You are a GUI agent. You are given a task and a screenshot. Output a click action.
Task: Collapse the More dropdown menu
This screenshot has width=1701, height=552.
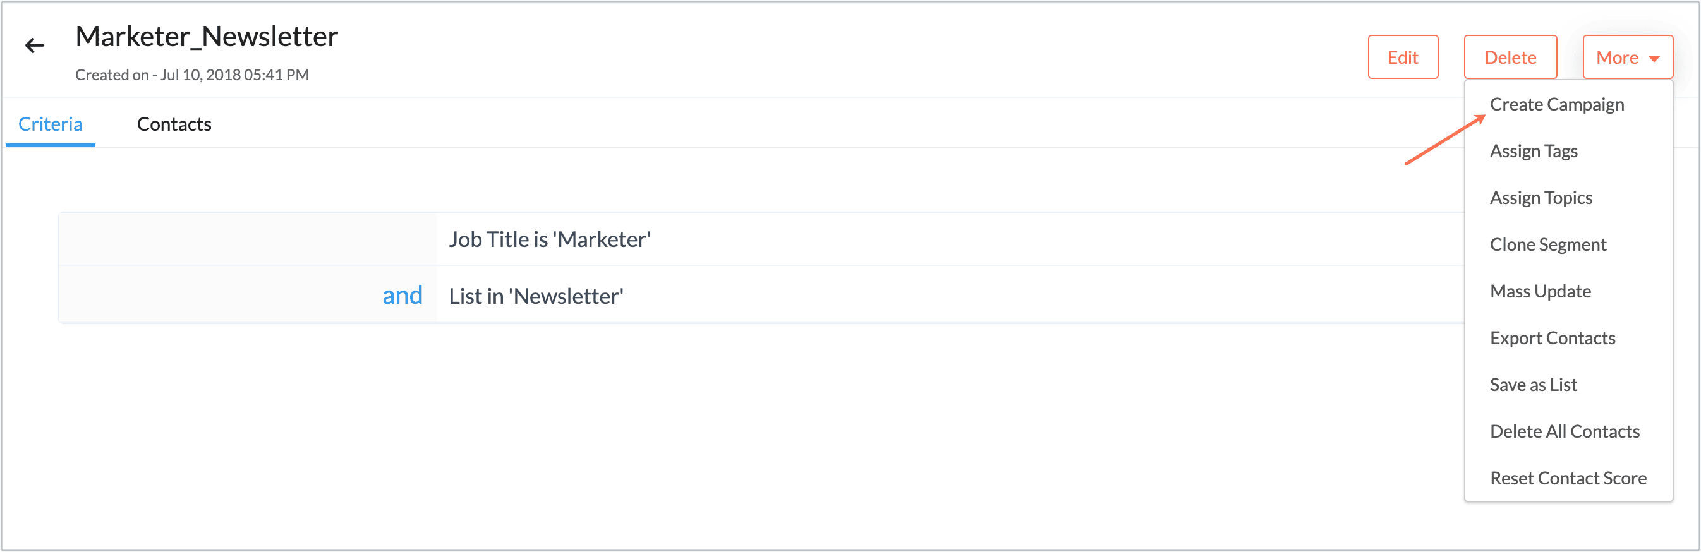[x=1627, y=57]
